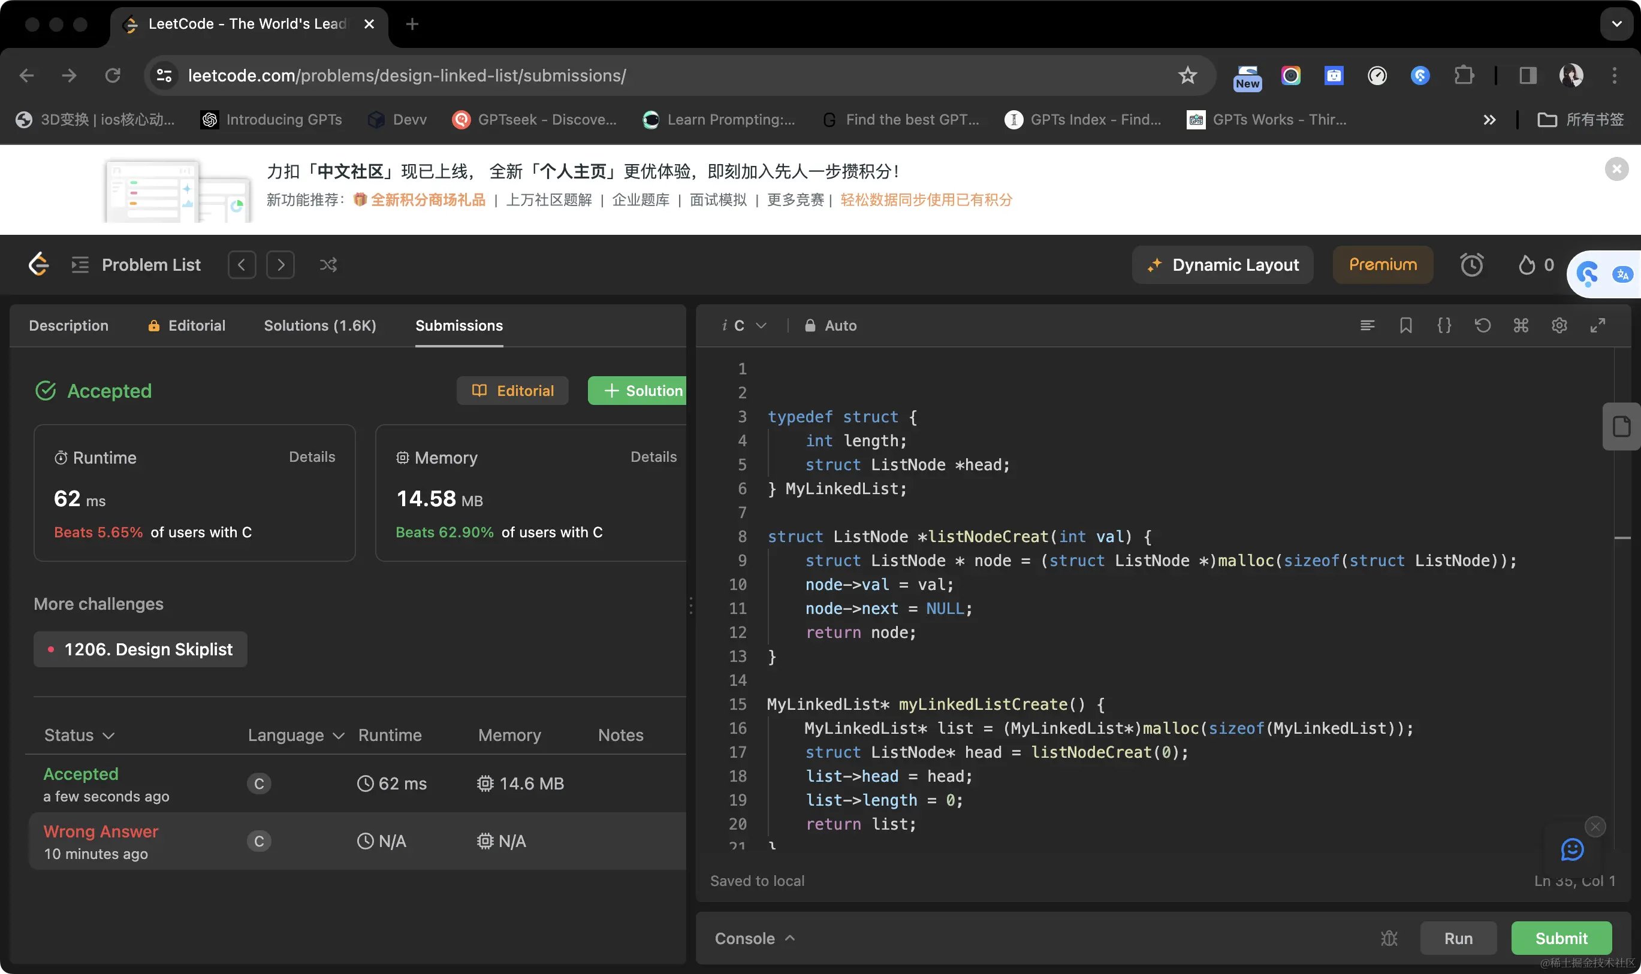Expand the Status filter dropdown

80,735
